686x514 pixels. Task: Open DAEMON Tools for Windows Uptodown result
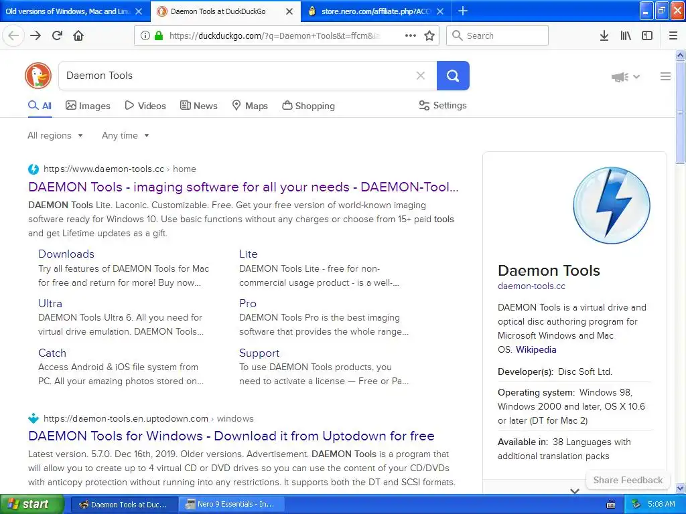point(231,436)
